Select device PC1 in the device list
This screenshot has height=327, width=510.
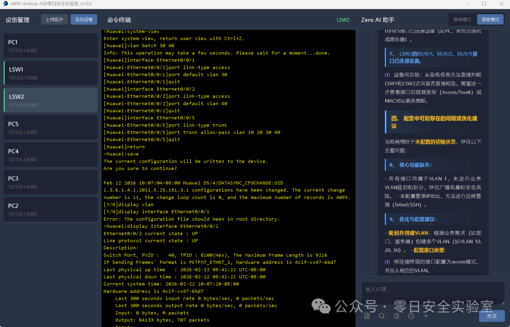click(51, 45)
